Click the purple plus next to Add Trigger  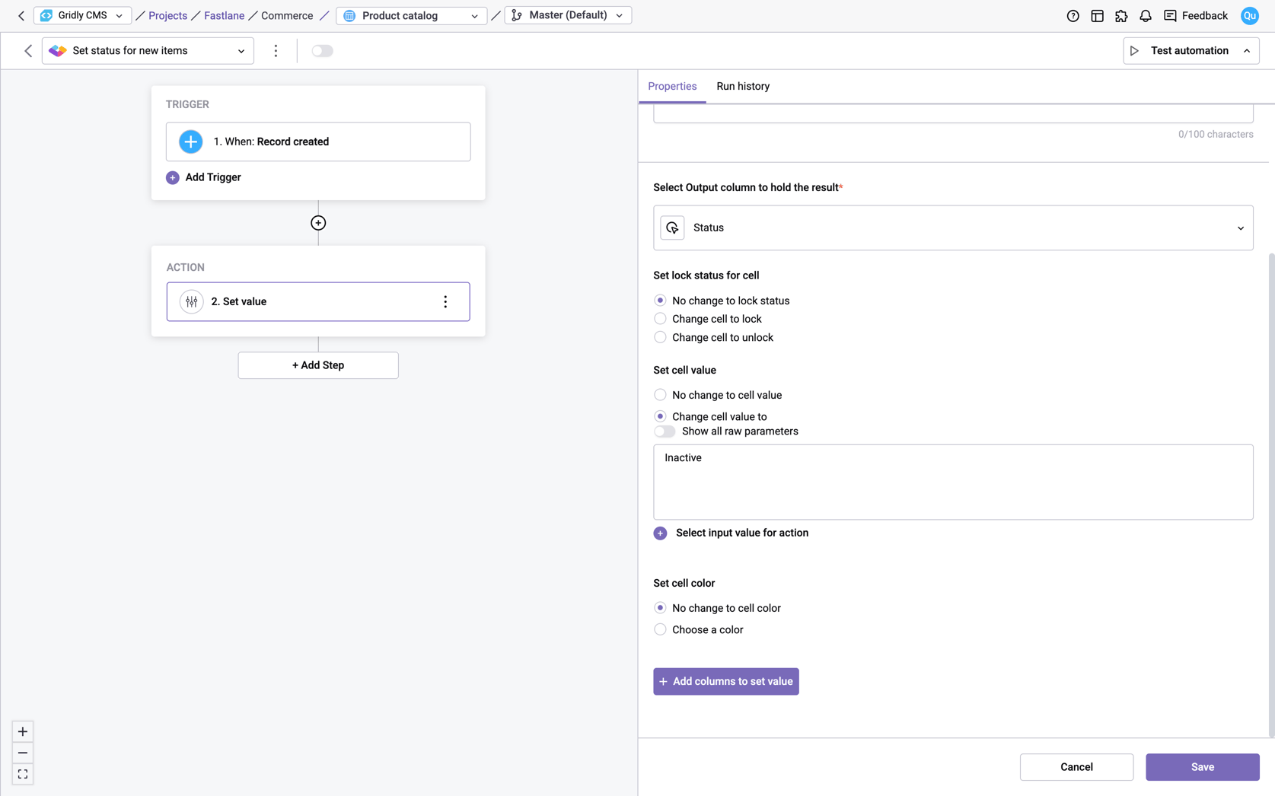click(173, 177)
